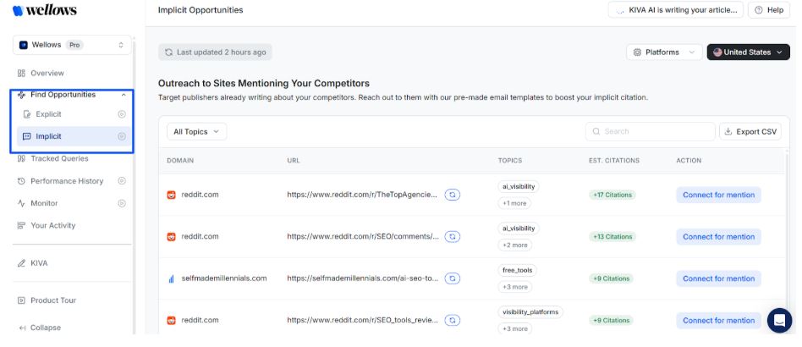The image size is (802, 347).
Task: Click the Wellows logo in the header
Action: point(44,10)
